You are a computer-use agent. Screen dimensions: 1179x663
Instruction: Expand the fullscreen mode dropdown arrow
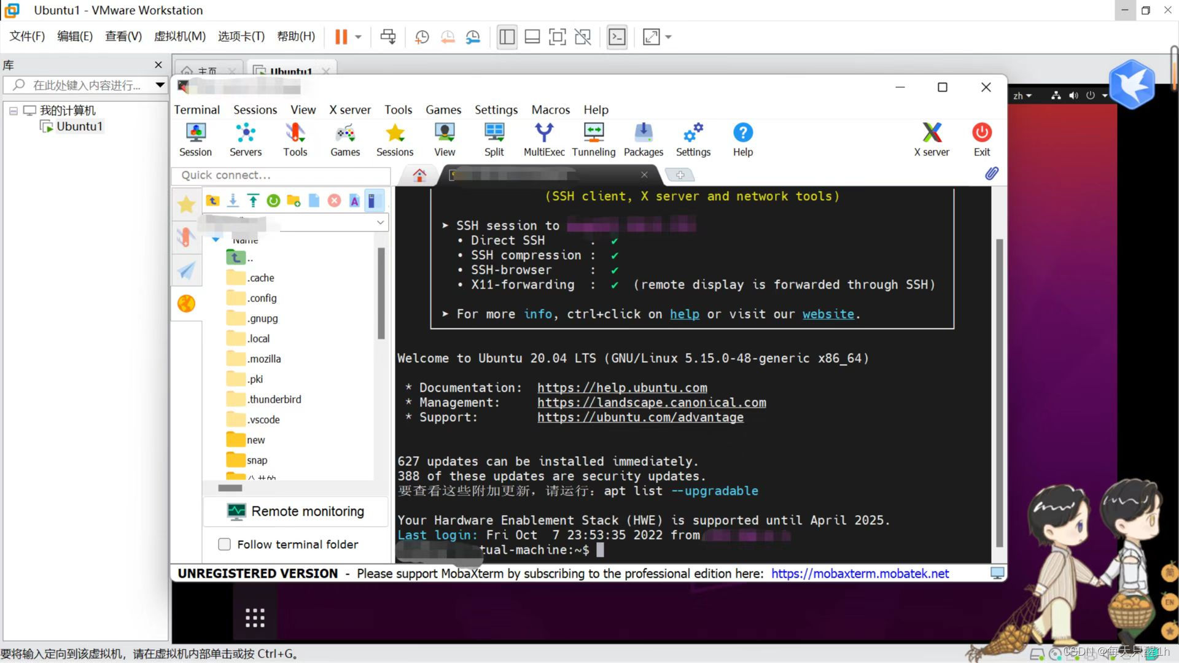click(667, 37)
